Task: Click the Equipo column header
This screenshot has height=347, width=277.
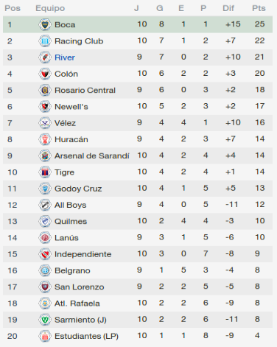Action: tap(50, 8)
